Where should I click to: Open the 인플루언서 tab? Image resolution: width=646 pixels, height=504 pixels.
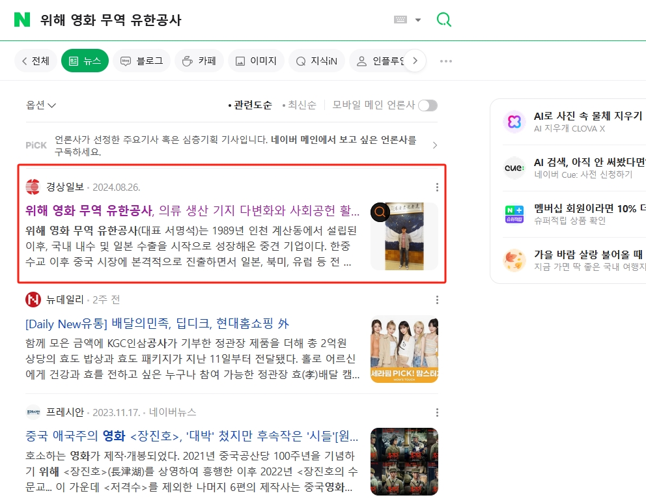pos(378,61)
